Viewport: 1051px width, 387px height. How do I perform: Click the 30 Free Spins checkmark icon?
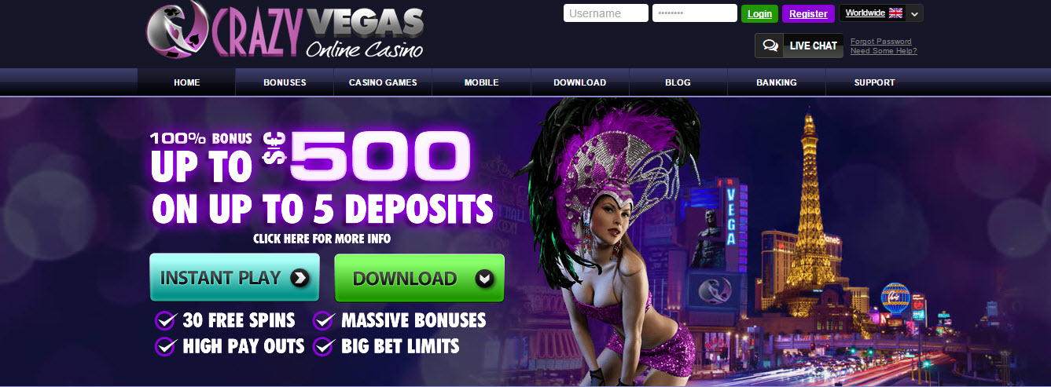(165, 320)
